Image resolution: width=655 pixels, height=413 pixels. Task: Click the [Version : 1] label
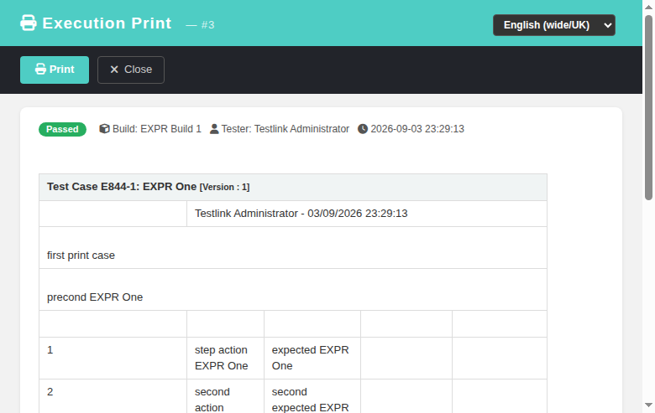[224, 187]
